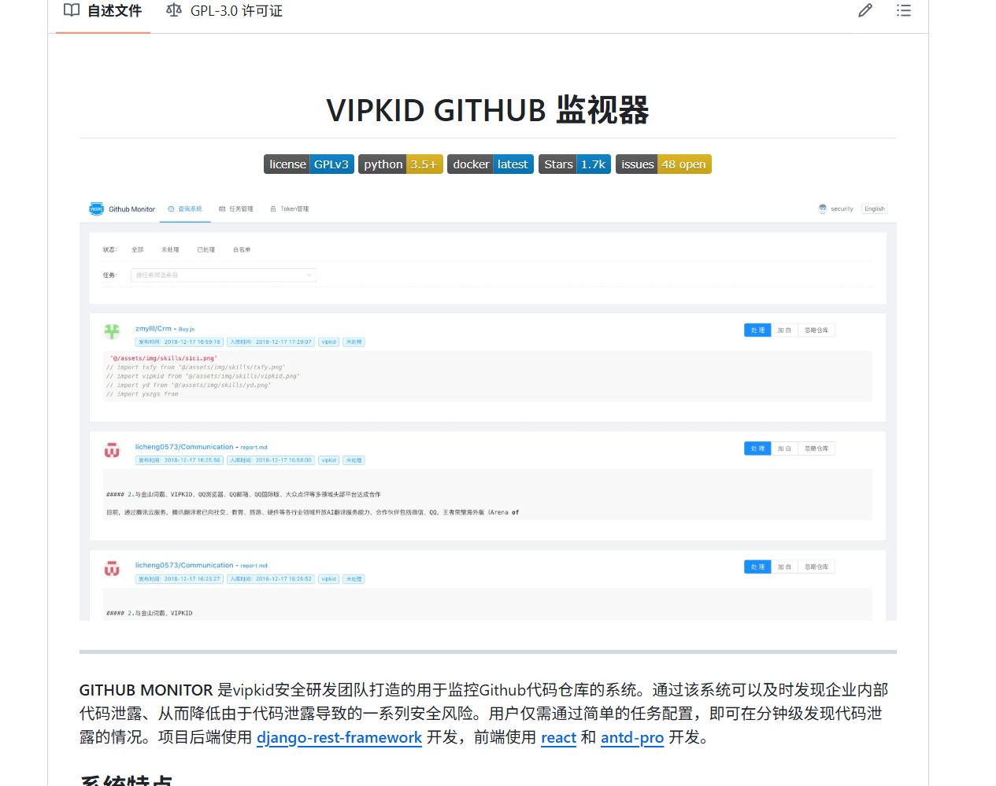Viewport: 996px width, 786px height.
Task: Open the antd-pro link
Action: tap(632, 737)
